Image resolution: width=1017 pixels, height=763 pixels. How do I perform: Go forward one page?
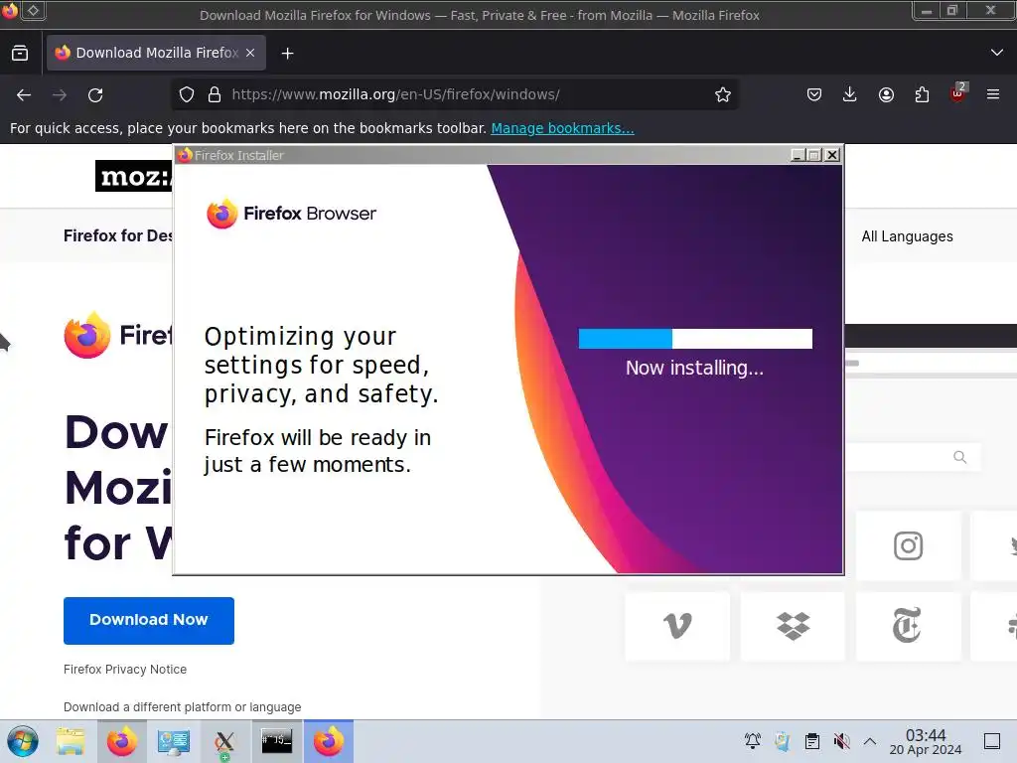(x=60, y=94)
